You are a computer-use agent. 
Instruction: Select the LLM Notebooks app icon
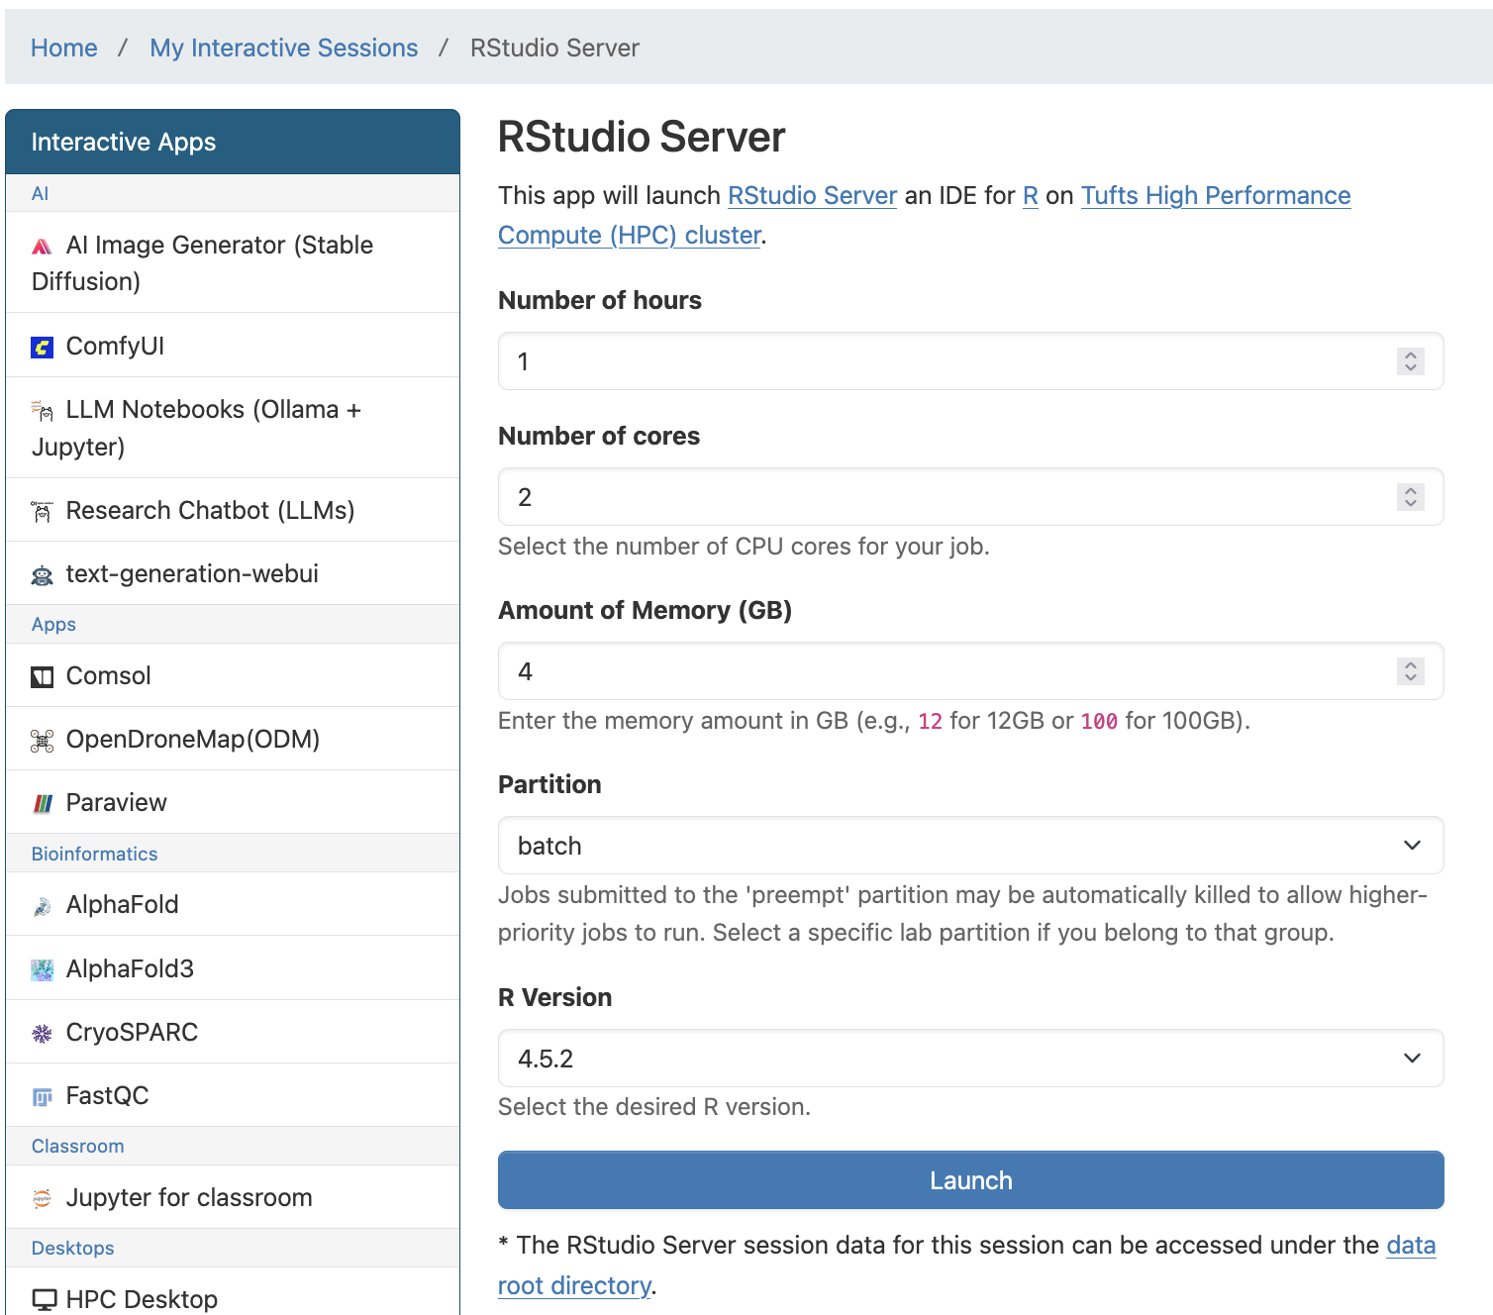point(42,410)
